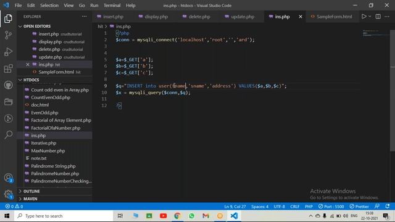Image resolution: width=395 pixels, height=222 pixels.
Task: Close the ins.php editor tab
Action: [301, 17]
